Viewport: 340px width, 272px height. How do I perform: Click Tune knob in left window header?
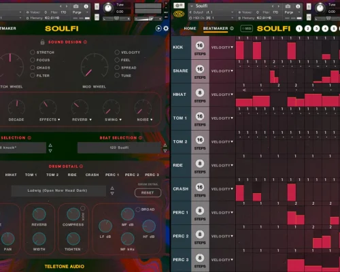(x=108, y=8)
